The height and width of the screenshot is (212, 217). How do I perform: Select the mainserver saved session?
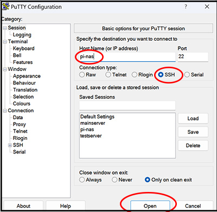(x=93, y=123)
